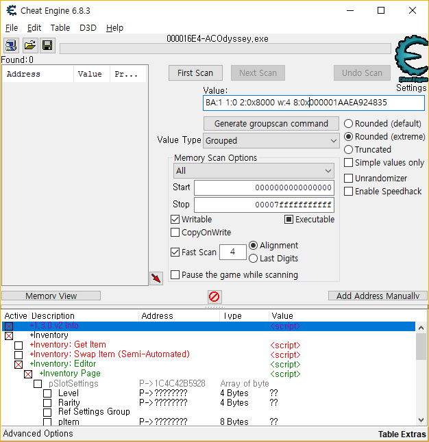
Task: Click address list scrollbar up arrow
Action: pos(421,328)
